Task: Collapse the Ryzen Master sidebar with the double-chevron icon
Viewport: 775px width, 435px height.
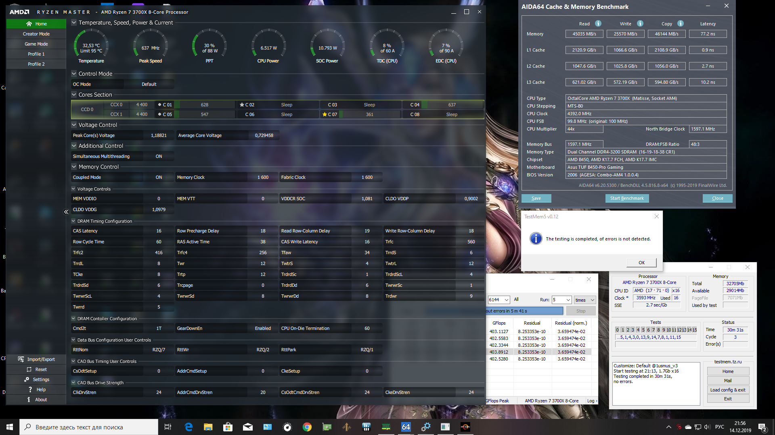Action: 66,212
